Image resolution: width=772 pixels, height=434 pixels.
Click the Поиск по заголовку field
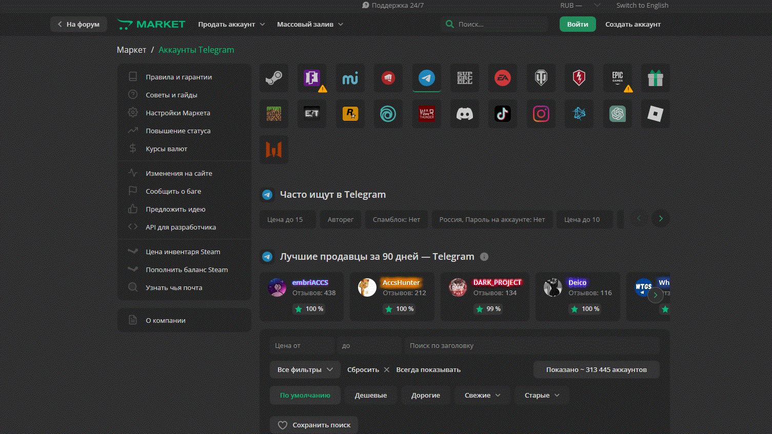click(531, 345)
